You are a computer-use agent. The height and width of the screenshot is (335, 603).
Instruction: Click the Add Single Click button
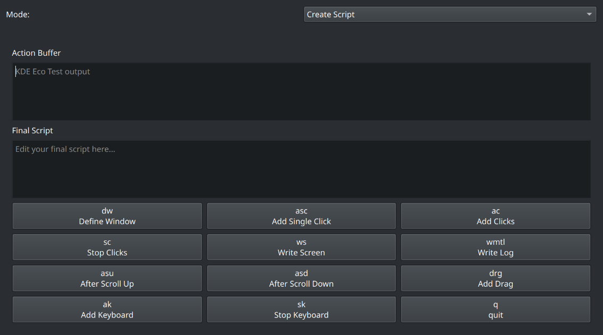301,216
